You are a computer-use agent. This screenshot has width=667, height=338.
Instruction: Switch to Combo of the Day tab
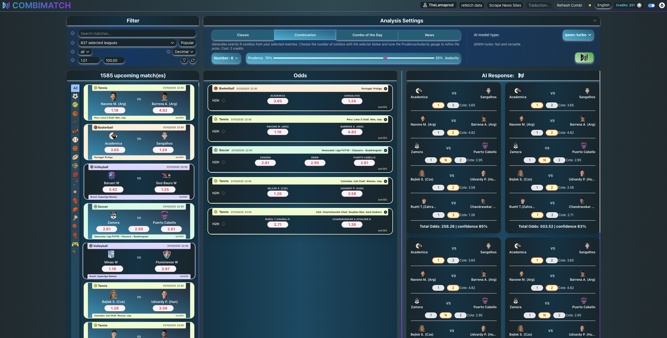click(367, 35)
